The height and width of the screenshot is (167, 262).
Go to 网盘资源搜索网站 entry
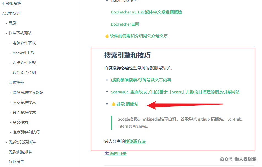(x=28, y=92)
